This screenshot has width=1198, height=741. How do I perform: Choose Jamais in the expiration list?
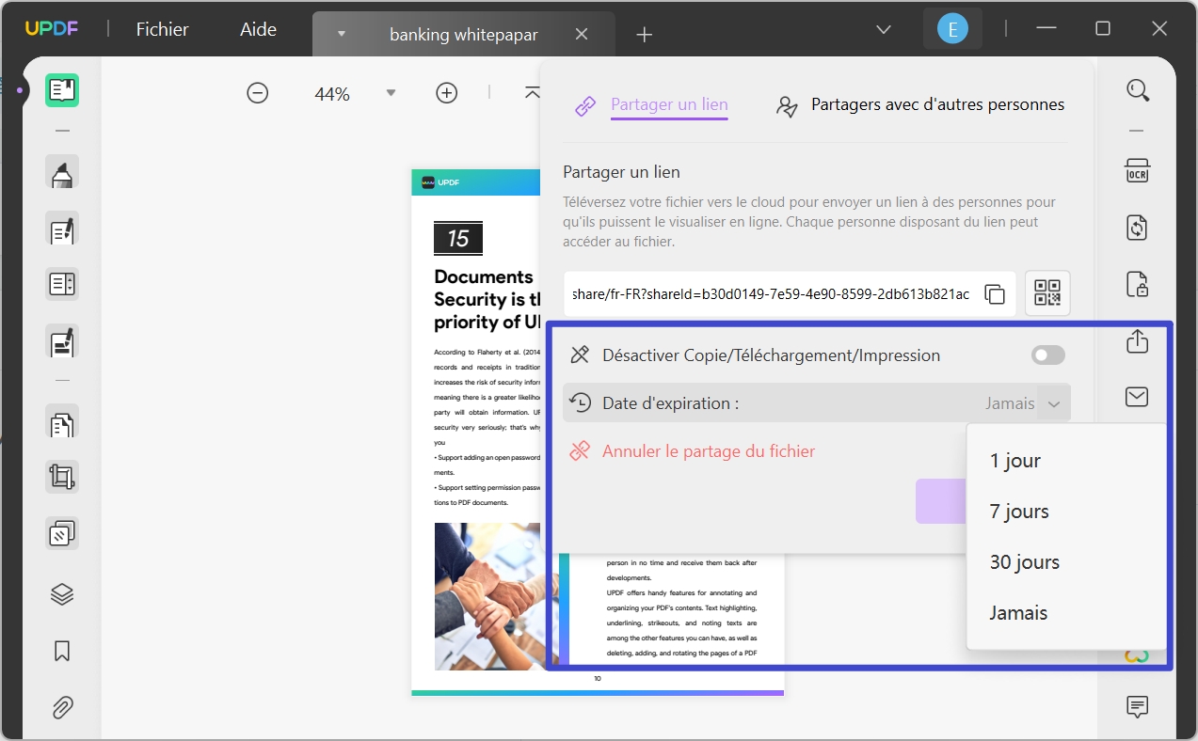click(x=1018, y=612)
